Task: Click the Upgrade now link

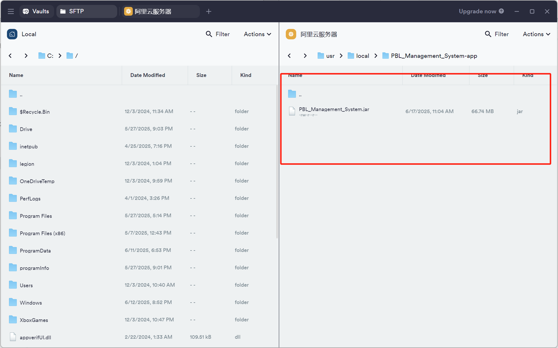Action: coord(477,11)
